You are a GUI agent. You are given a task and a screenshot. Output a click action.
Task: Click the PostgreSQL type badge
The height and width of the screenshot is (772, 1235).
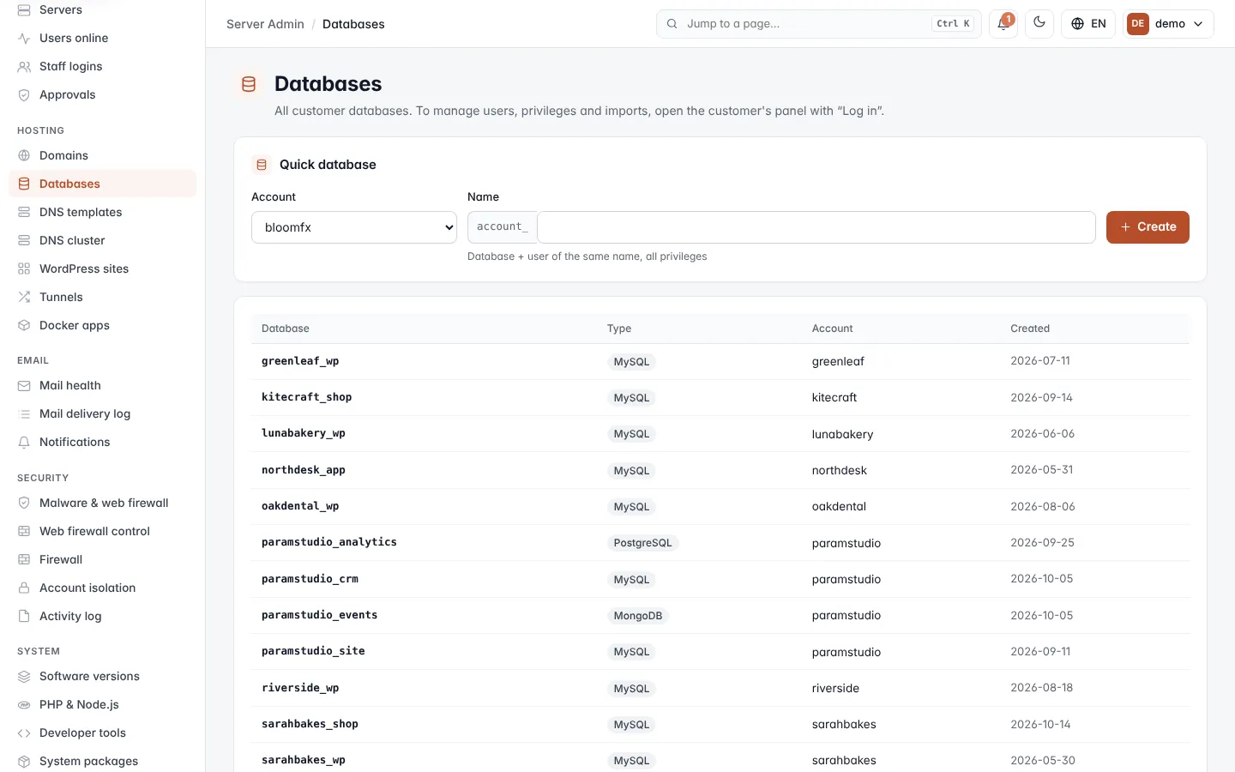click(642, 543)
